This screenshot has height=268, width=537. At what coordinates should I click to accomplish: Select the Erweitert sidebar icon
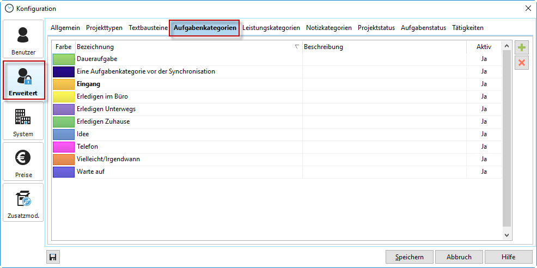coord(23,81)
